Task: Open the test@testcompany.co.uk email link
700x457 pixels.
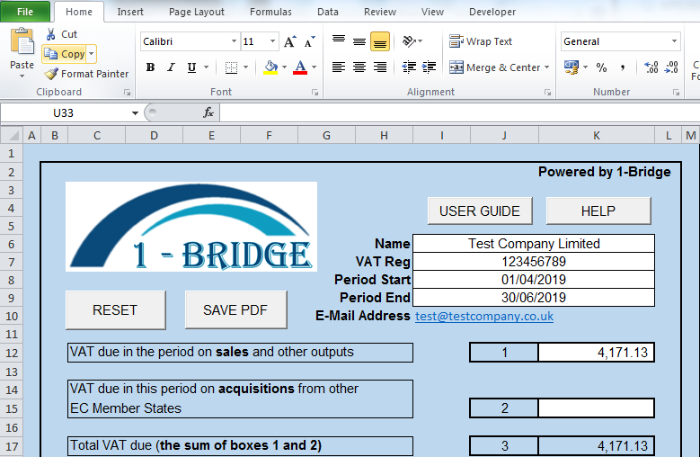Action: tap(484, 316)
